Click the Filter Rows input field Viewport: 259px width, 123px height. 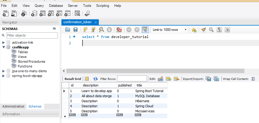click(132, 79)
